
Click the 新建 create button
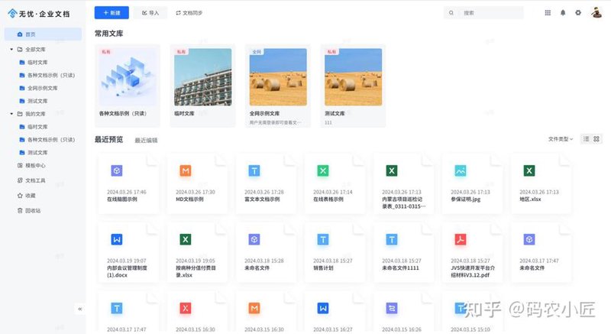tap(112, 13)
